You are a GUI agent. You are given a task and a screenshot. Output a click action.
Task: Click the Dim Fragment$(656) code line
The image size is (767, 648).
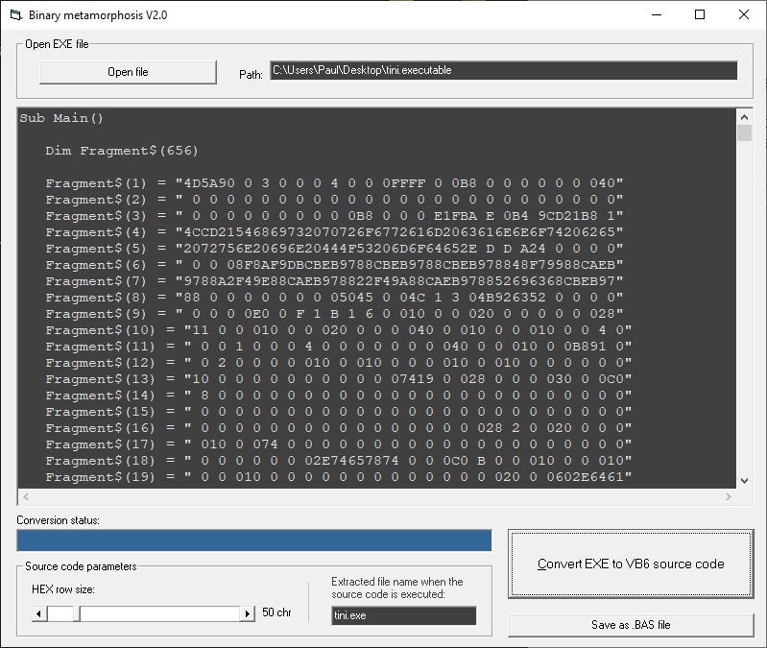click(122, 151)
